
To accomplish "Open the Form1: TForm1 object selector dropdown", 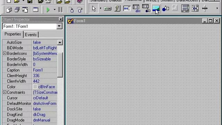I will 59,26.
